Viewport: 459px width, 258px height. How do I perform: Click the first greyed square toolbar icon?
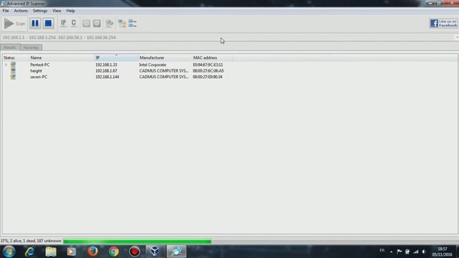(86, 24)
